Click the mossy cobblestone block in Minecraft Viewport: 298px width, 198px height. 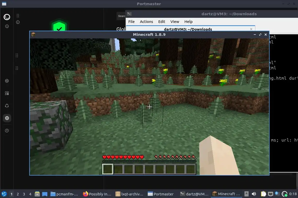click(x=50, y=126)
